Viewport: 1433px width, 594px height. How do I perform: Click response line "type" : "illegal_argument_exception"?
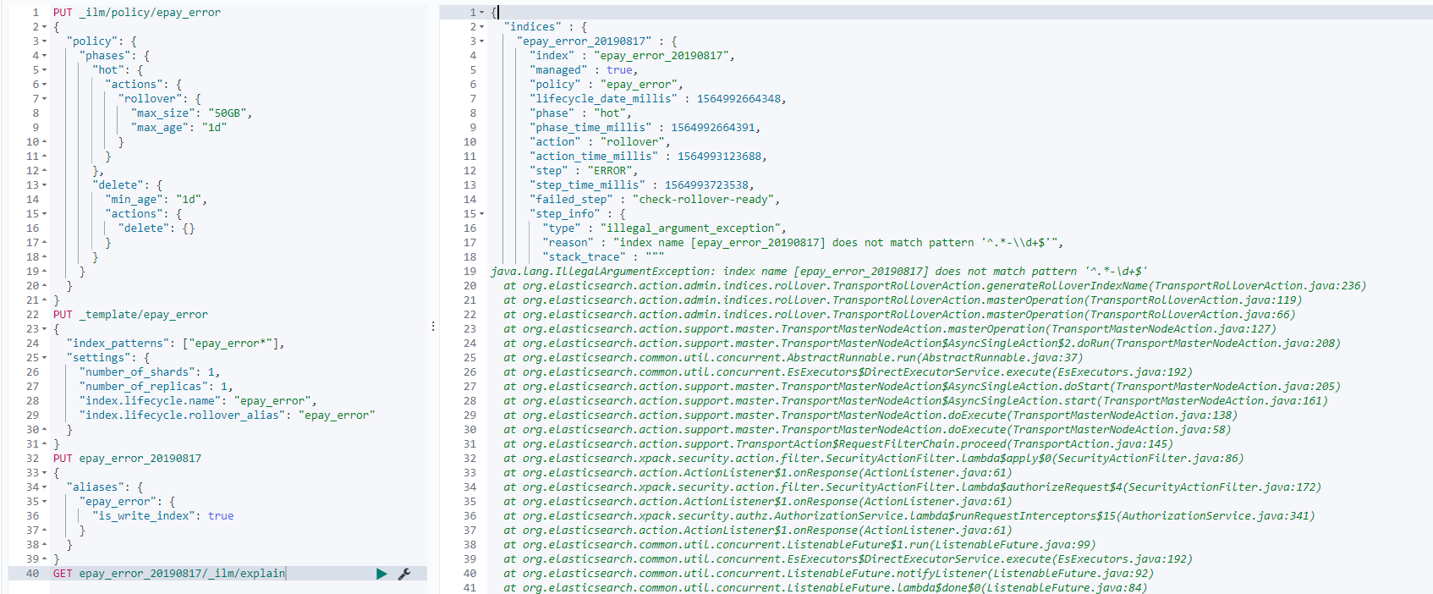[665, 228]
